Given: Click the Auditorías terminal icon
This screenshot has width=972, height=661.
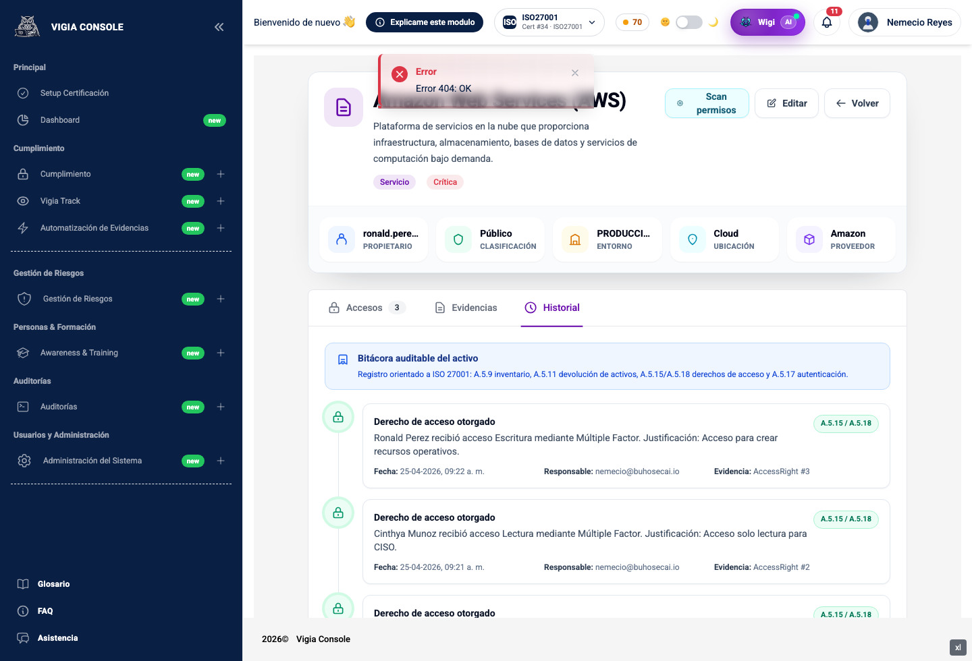Looking at the screenshot, I should pos(23,407).
